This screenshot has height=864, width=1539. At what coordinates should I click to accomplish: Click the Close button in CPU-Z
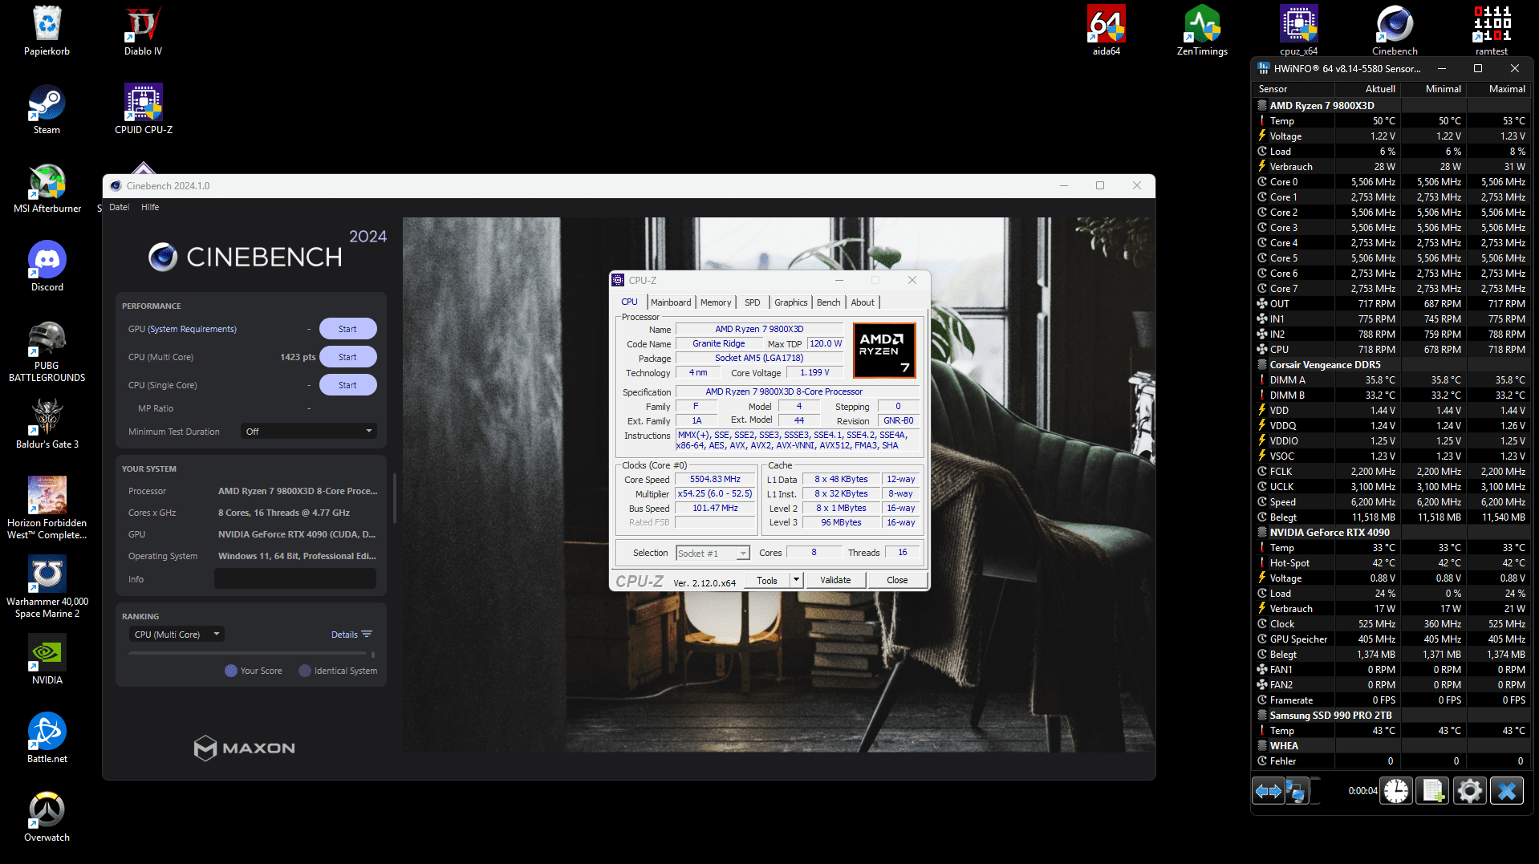[897, 580]
